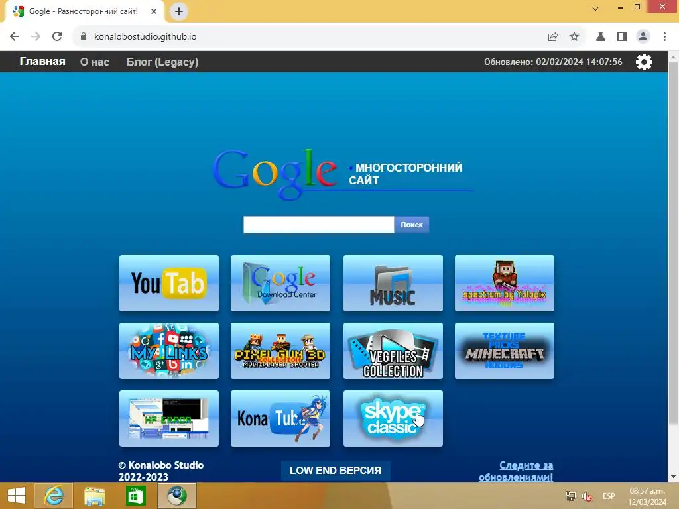Screen dimensions: 679x509
Task: Click the Konalobo Studio copyright text
Action: [x=160, y=471]
